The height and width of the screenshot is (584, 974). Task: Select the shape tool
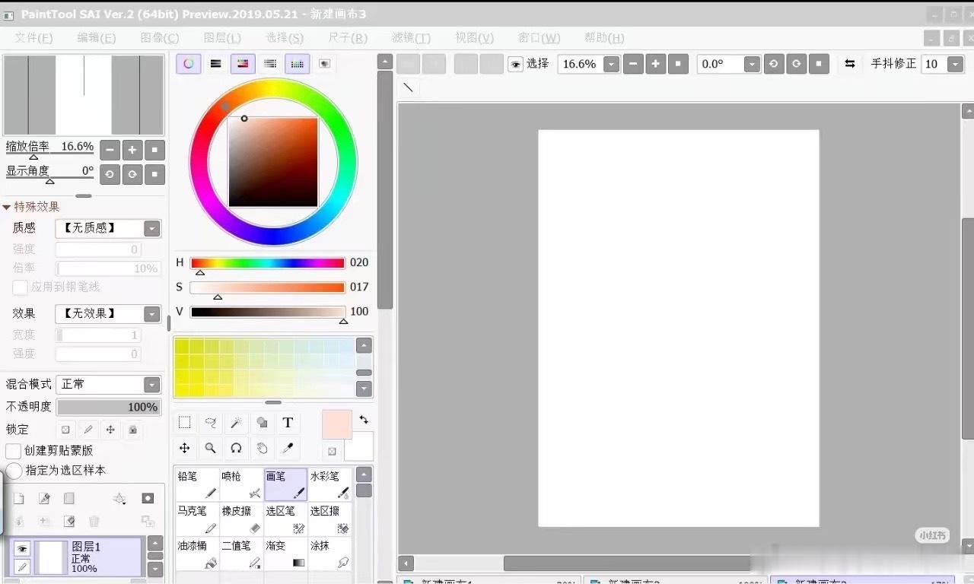click(x=262, y=423)
